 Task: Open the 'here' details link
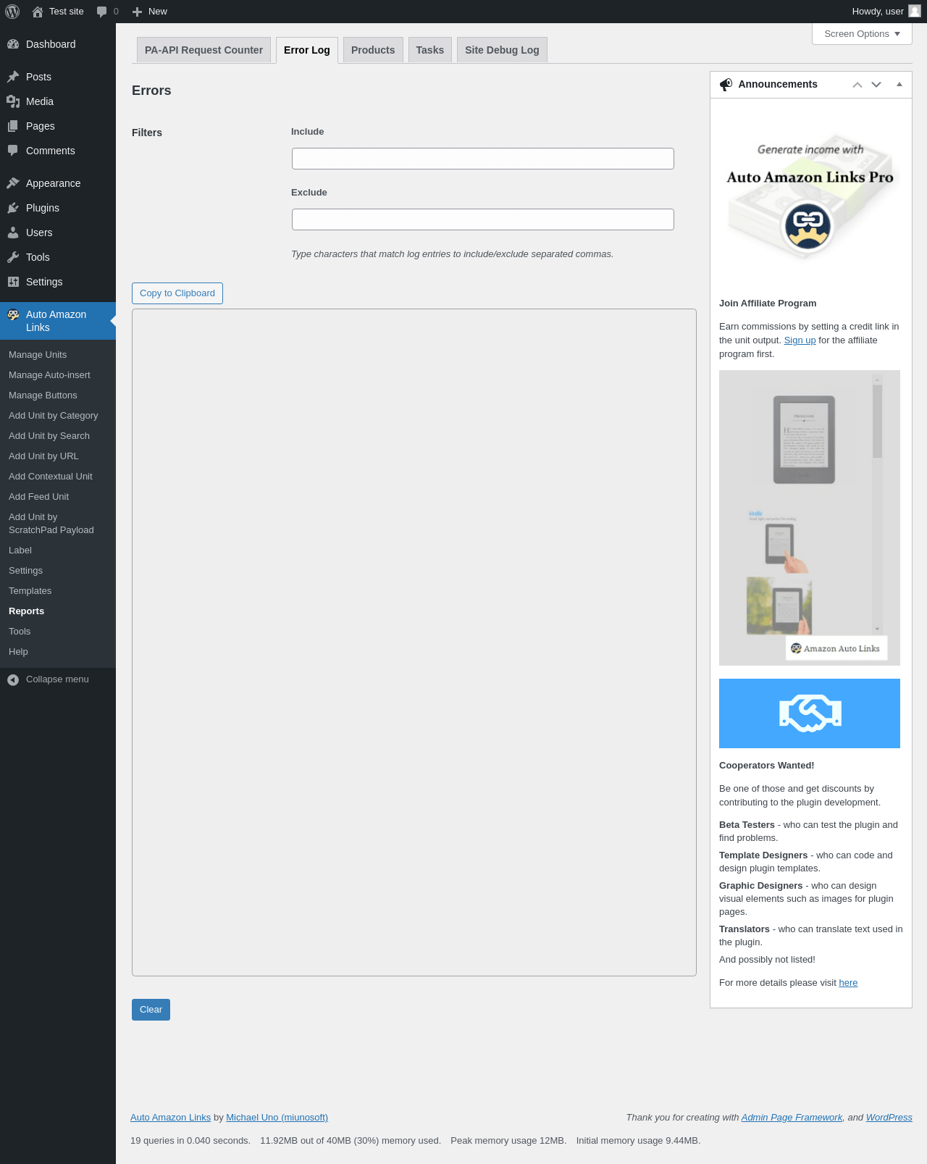click(848, 983)
